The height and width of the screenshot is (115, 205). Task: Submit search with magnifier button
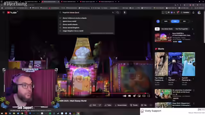[118, 12]
